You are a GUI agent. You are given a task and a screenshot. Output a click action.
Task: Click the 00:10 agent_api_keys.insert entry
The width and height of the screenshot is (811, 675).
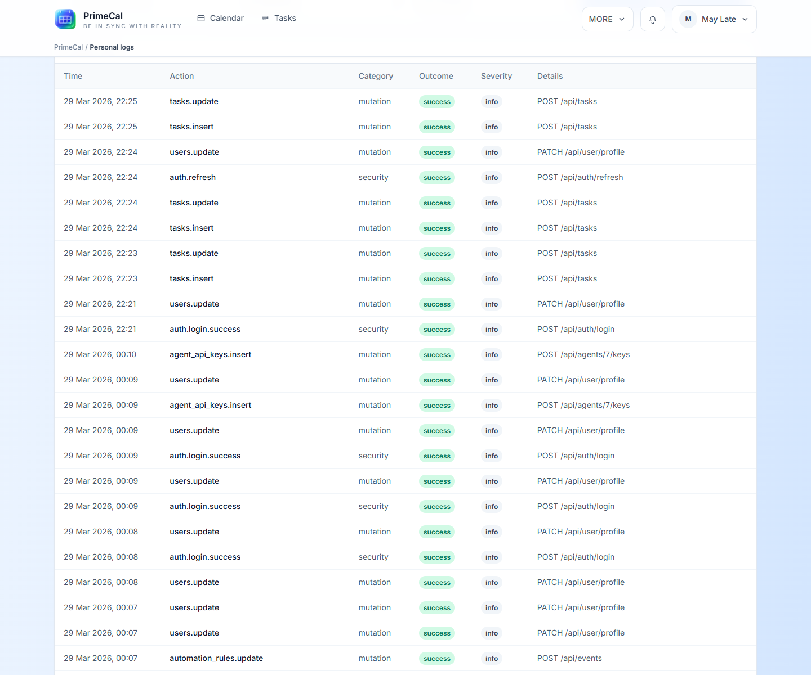click(210, 354)
